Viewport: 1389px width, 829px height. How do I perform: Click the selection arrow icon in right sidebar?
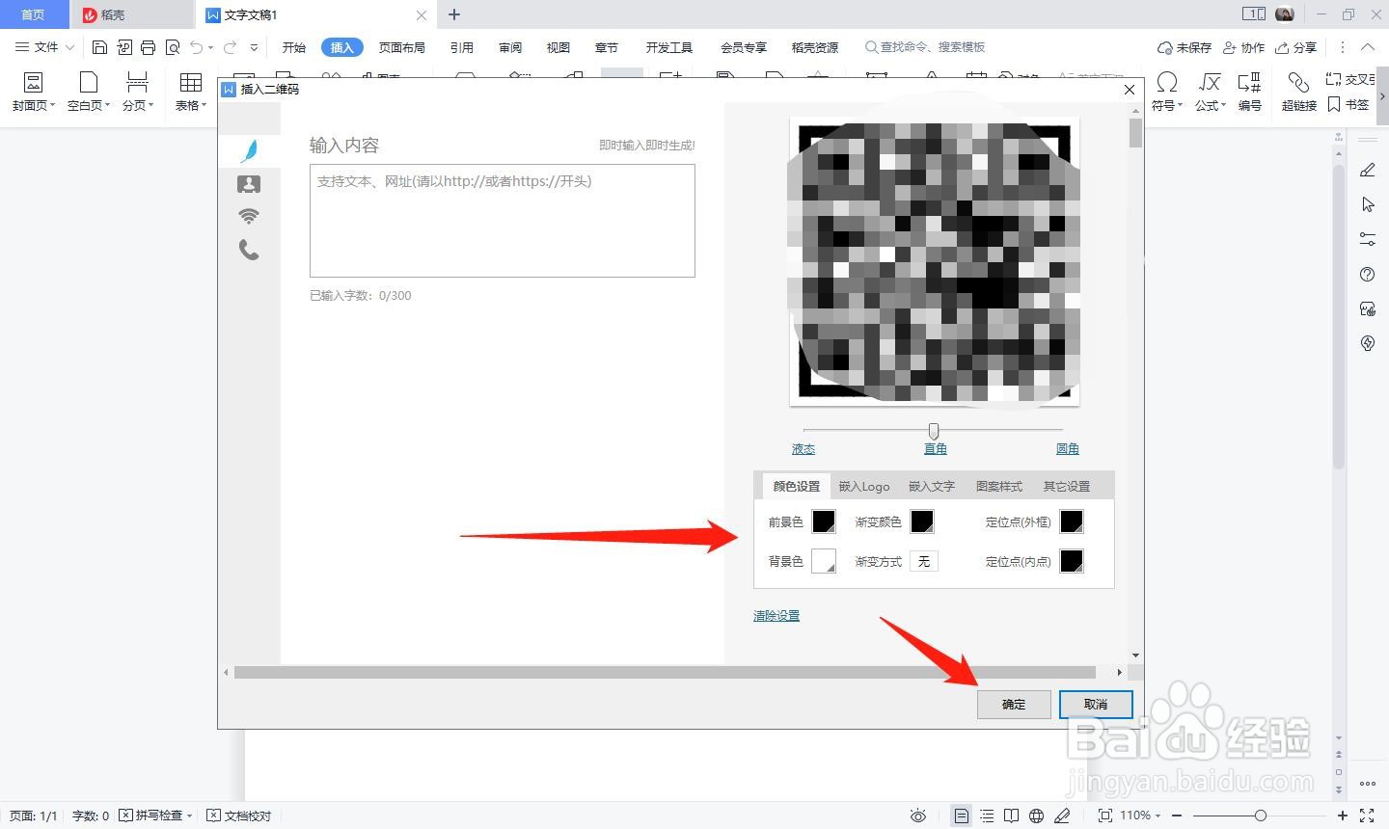(1368, 204)
